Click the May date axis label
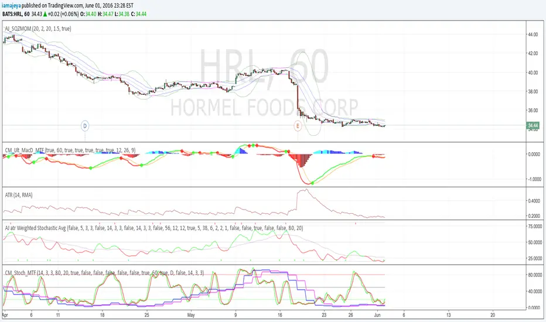Screen dimensions: 546x322 point(191,315)
